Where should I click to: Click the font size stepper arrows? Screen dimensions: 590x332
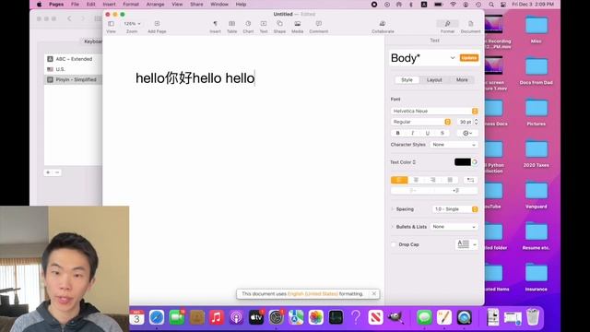[x=476, y=122]
